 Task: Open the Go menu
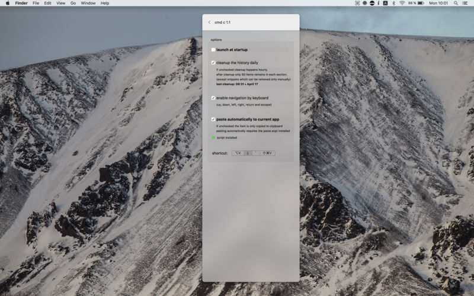pos(73,3)
